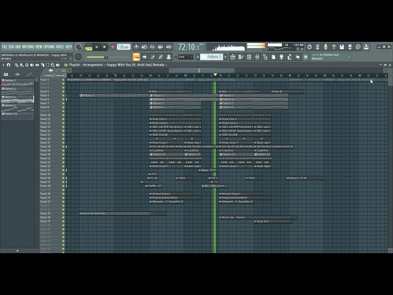
Task: Select the playlist Paint brush tool
Action: (x=21, y=65)
